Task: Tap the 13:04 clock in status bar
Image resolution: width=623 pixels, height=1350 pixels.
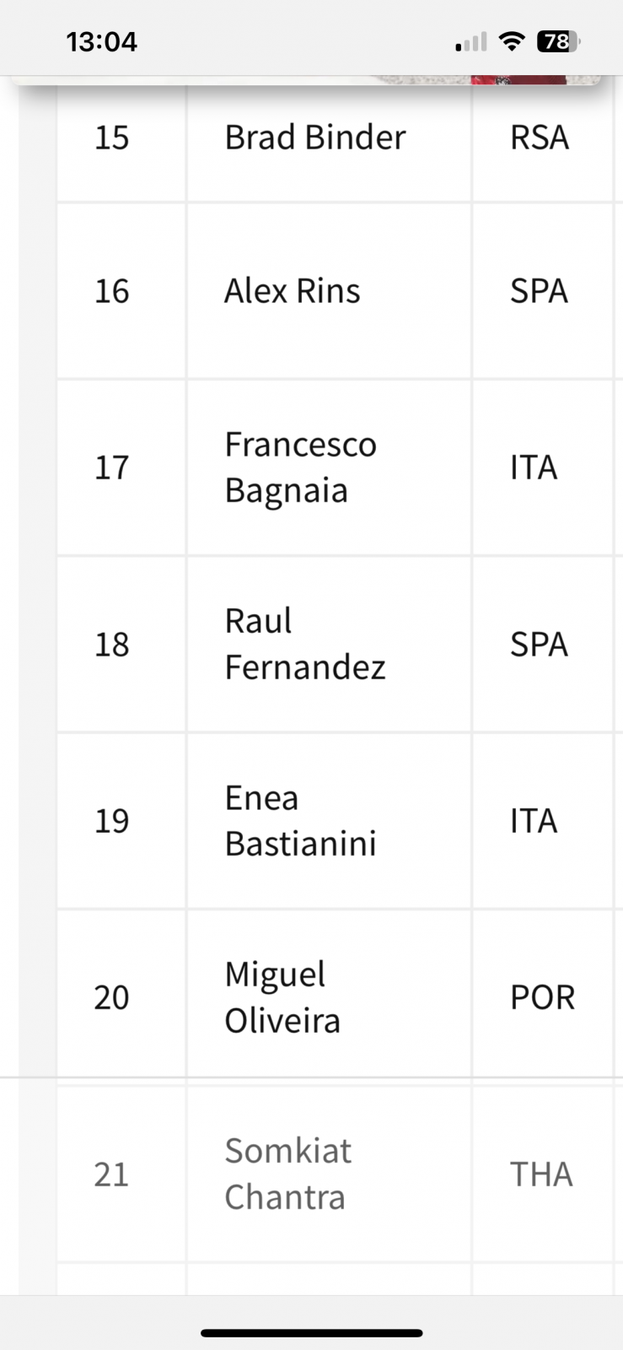Action: [x=101, y=41]
